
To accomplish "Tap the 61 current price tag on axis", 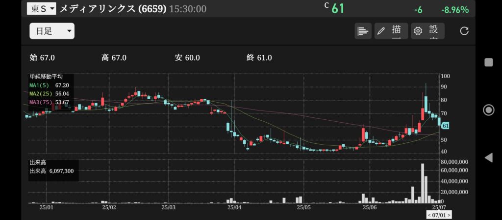I will [445, 126].
